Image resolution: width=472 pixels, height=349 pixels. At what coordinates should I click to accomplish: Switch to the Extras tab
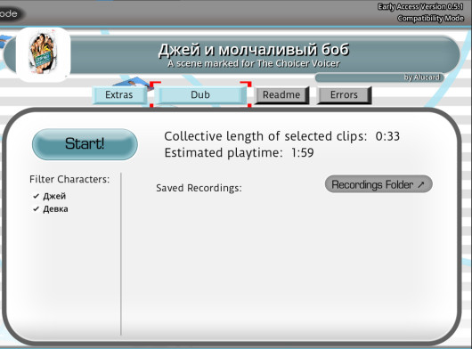(x=119, y=94)
